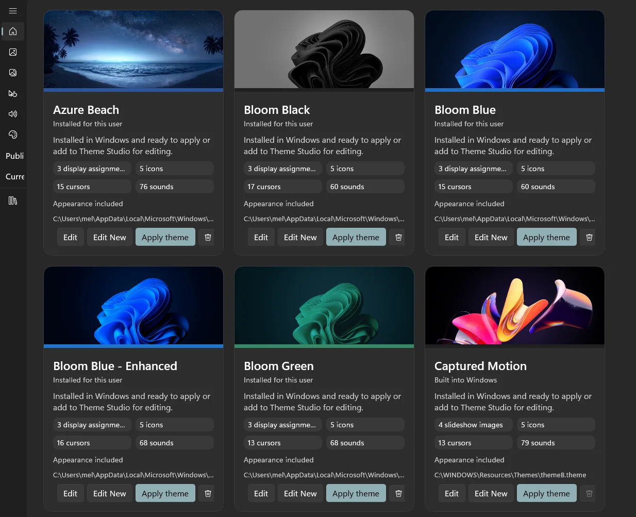Click the themeB.theme path on Captured Motion

pos(510,475)
